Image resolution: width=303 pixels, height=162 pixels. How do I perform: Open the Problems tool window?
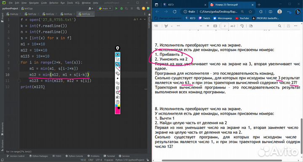pos(93,156)
